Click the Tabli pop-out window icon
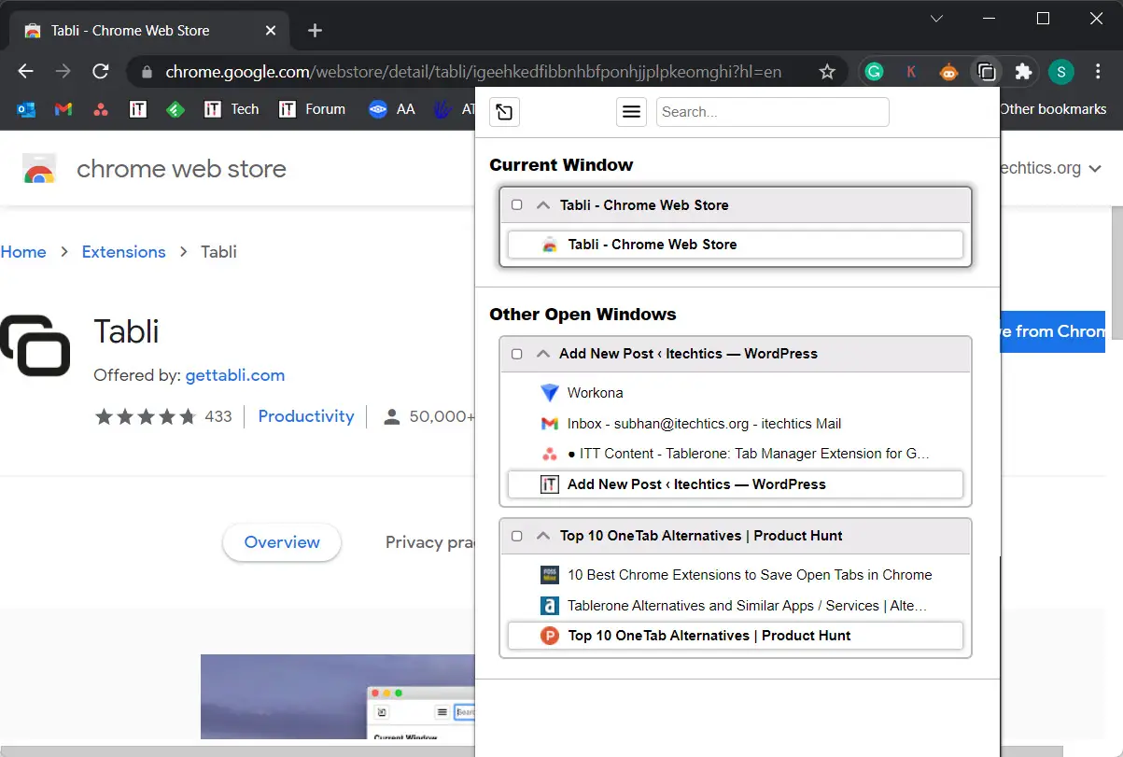The height and width of the screenshot is (757, 1123). [504, 112]
